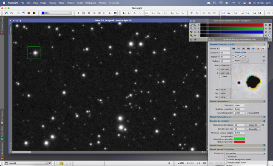273x166 pixels.
Task: Click the Resize All button
Action: [x=253, y=125]
